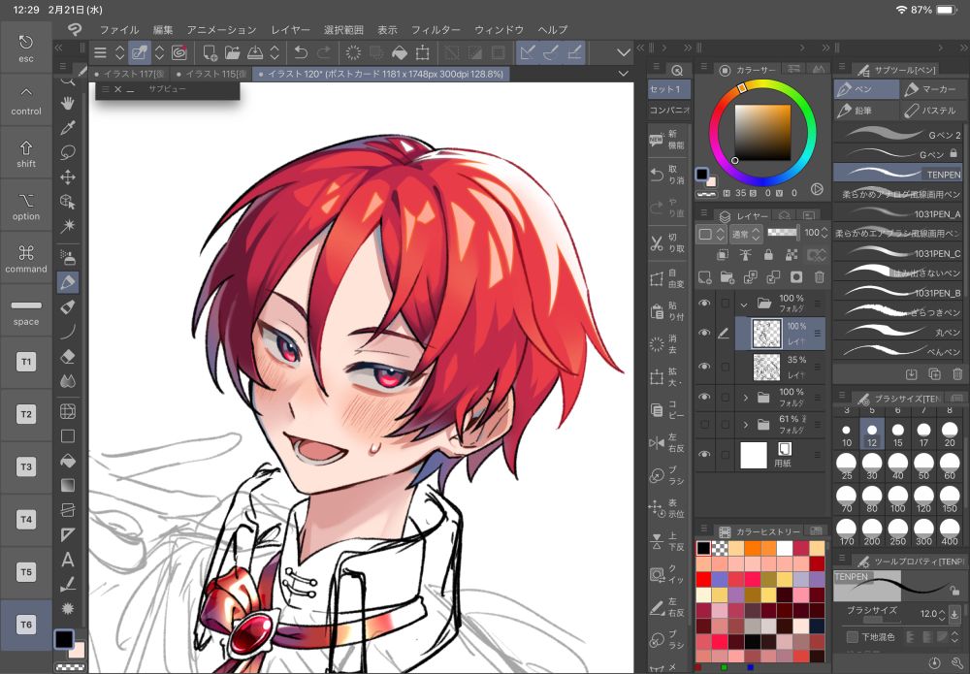Select the Fill bucket tool in toolbar
This screenshot has height=674, width=970.
point(68,461)
